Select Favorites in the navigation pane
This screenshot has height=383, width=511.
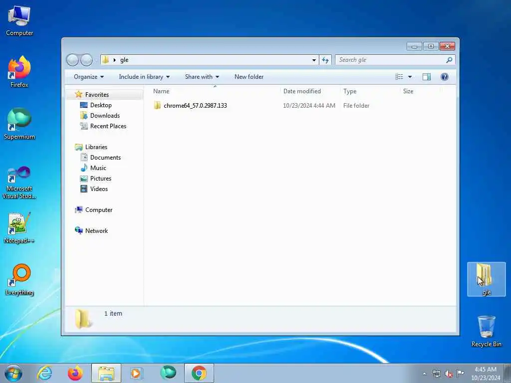click(x=97, y=94)
